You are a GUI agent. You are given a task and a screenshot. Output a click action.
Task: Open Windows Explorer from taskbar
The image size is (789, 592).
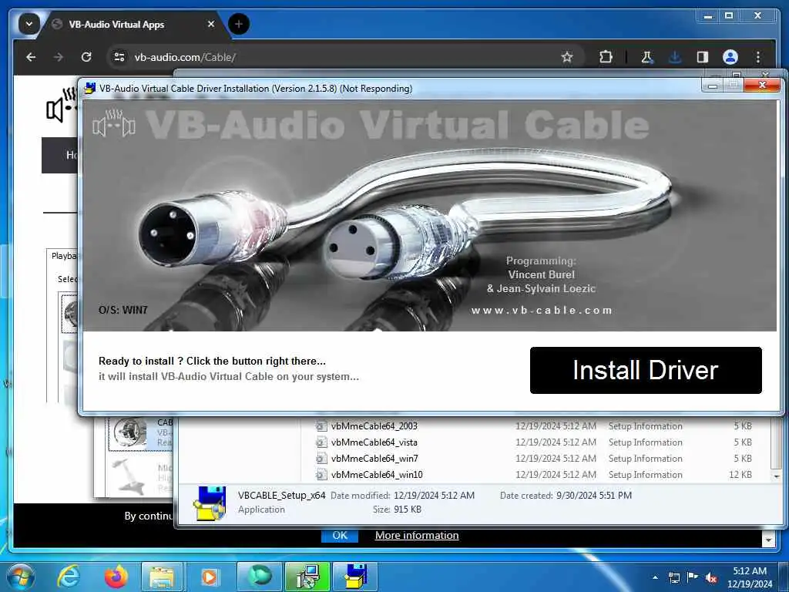[x=162, y=577]
